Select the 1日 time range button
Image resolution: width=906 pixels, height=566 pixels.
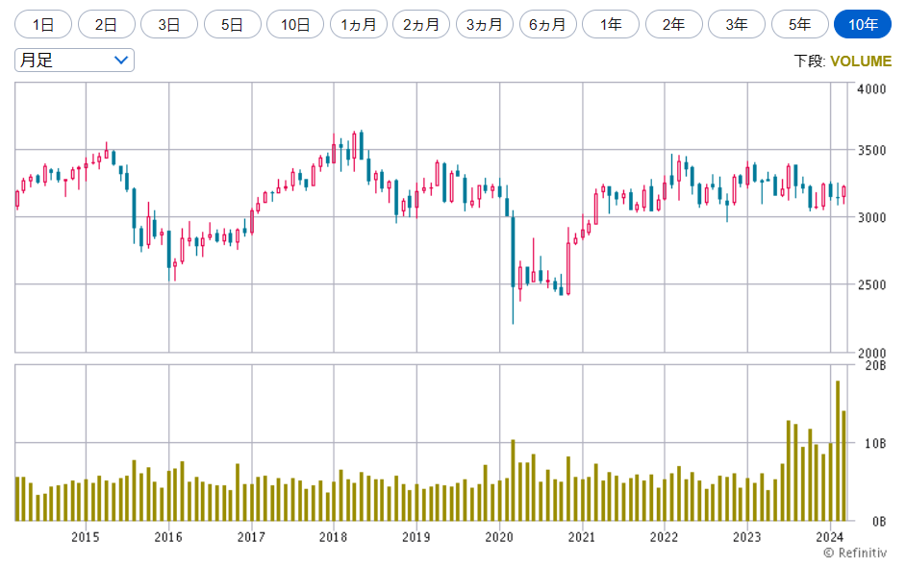[43, 24]
